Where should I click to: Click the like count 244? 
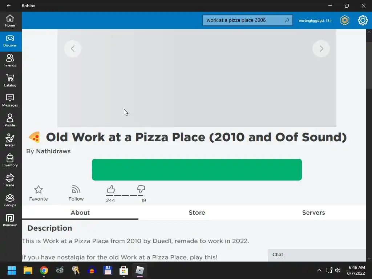(110, 200)
